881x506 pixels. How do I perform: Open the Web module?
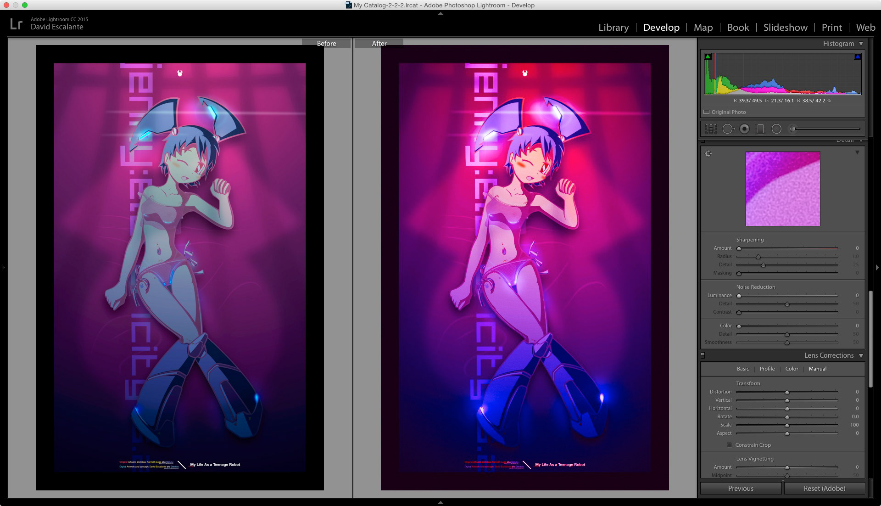tap(865, 28)
